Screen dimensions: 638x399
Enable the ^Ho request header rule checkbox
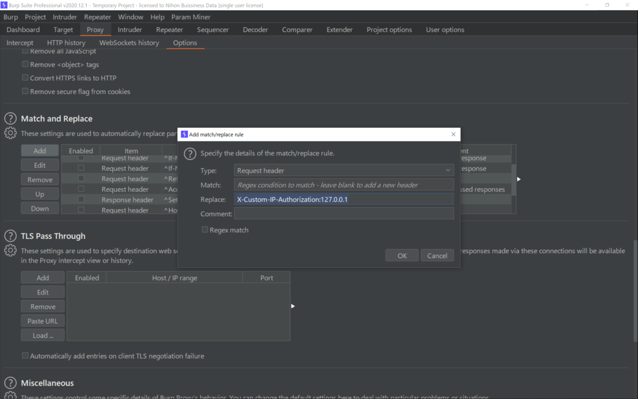point(81,210)
